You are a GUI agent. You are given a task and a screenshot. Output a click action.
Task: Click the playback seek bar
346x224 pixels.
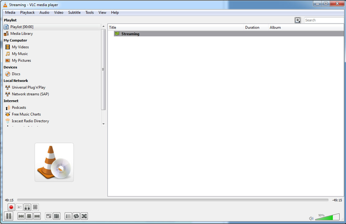pyautogui.click(x=173, y=200)
